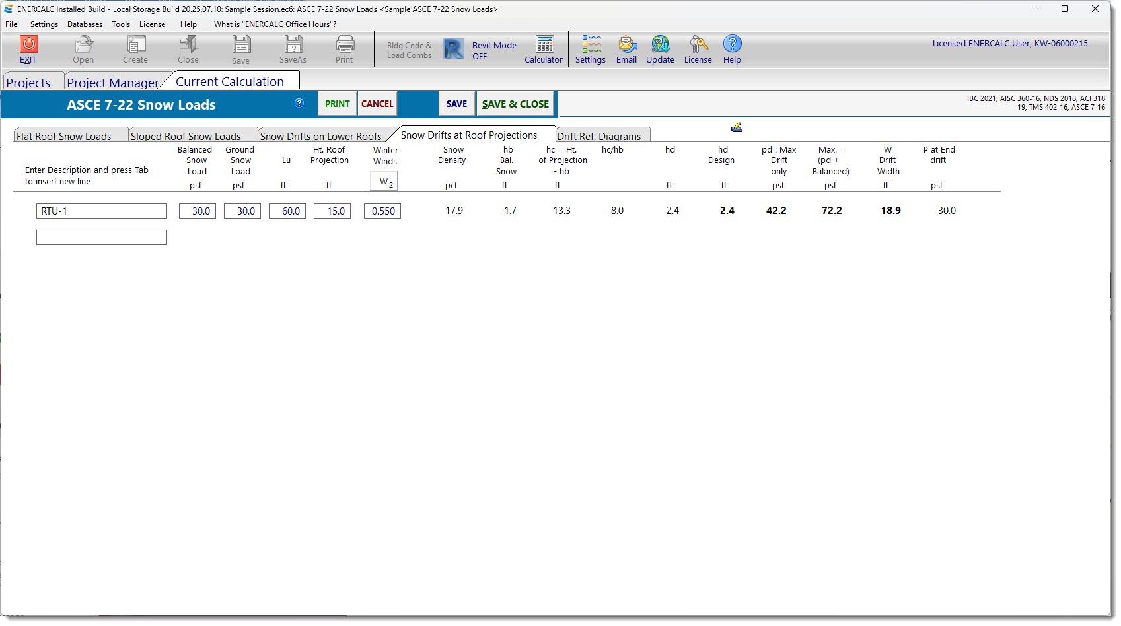1121x626 pixels.
Task: Click the W2 Winter Winds button
Action: [384, 182]
